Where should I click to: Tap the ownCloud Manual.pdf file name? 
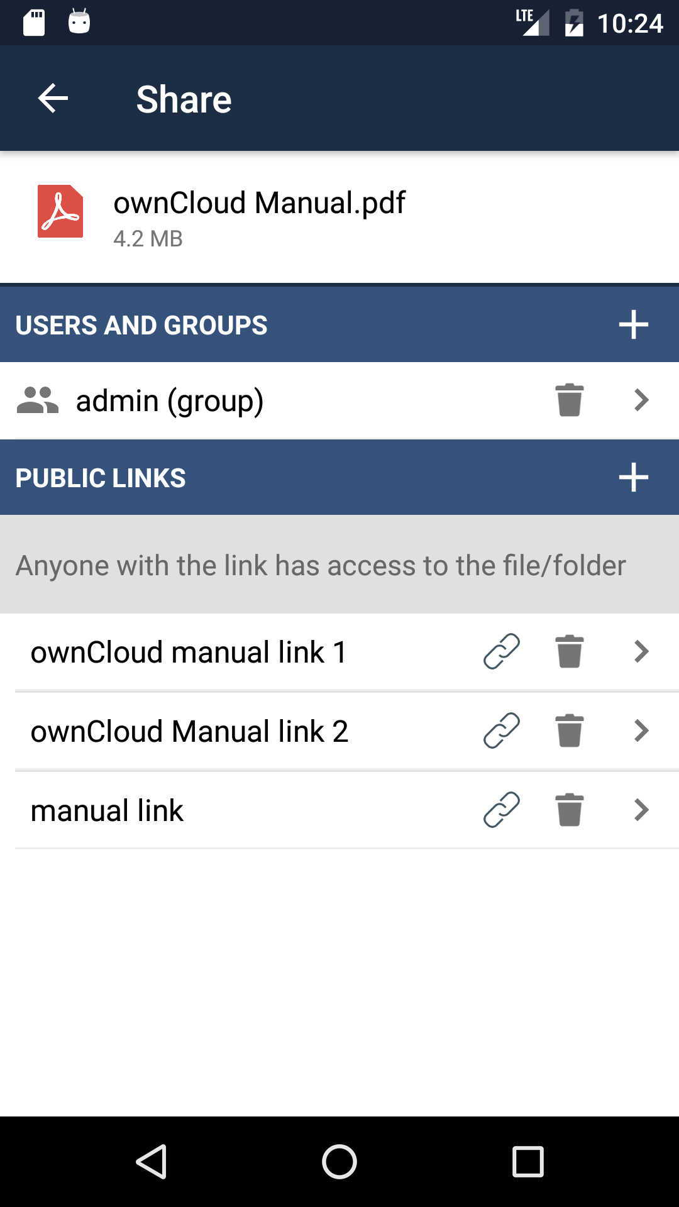tap(259, 203)
